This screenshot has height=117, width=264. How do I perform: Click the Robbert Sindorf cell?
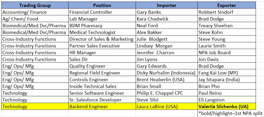coord(216,12)
